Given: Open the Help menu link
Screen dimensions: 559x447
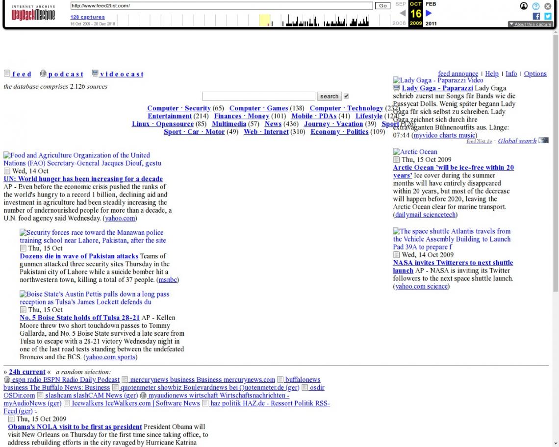Looking at the screenshot, I should [x=492, y=74].
